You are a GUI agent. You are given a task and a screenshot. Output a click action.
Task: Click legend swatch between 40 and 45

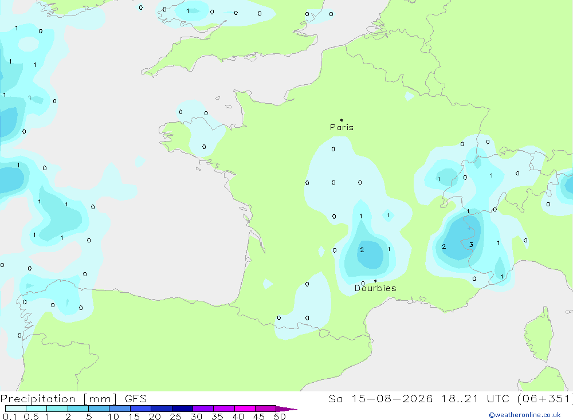pyautogui.click(x=245, y=409)
